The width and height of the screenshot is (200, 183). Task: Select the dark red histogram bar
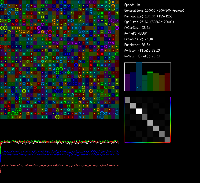167,82
